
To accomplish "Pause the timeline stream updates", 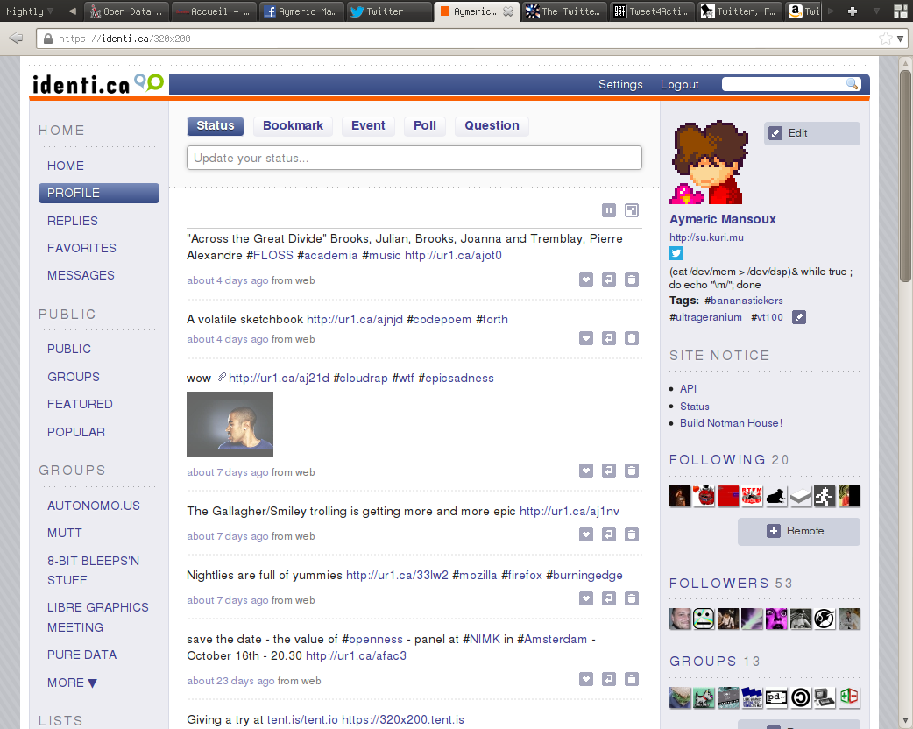I will coord(609,210).
